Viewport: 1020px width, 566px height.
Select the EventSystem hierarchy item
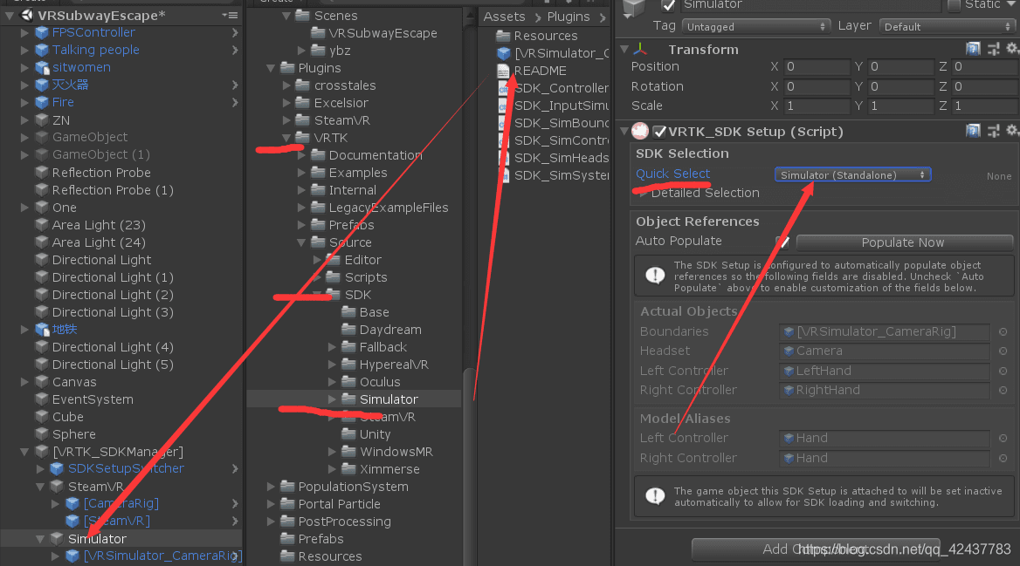(x=93, y=399)
